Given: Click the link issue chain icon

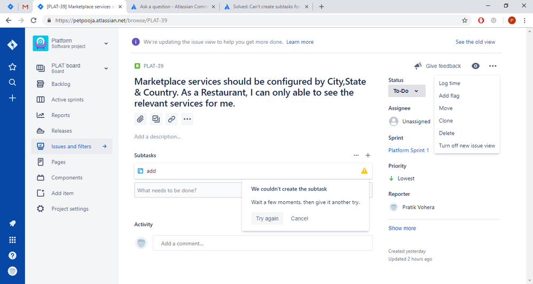Looking at the screenshot, I should (x=171, y=119).
